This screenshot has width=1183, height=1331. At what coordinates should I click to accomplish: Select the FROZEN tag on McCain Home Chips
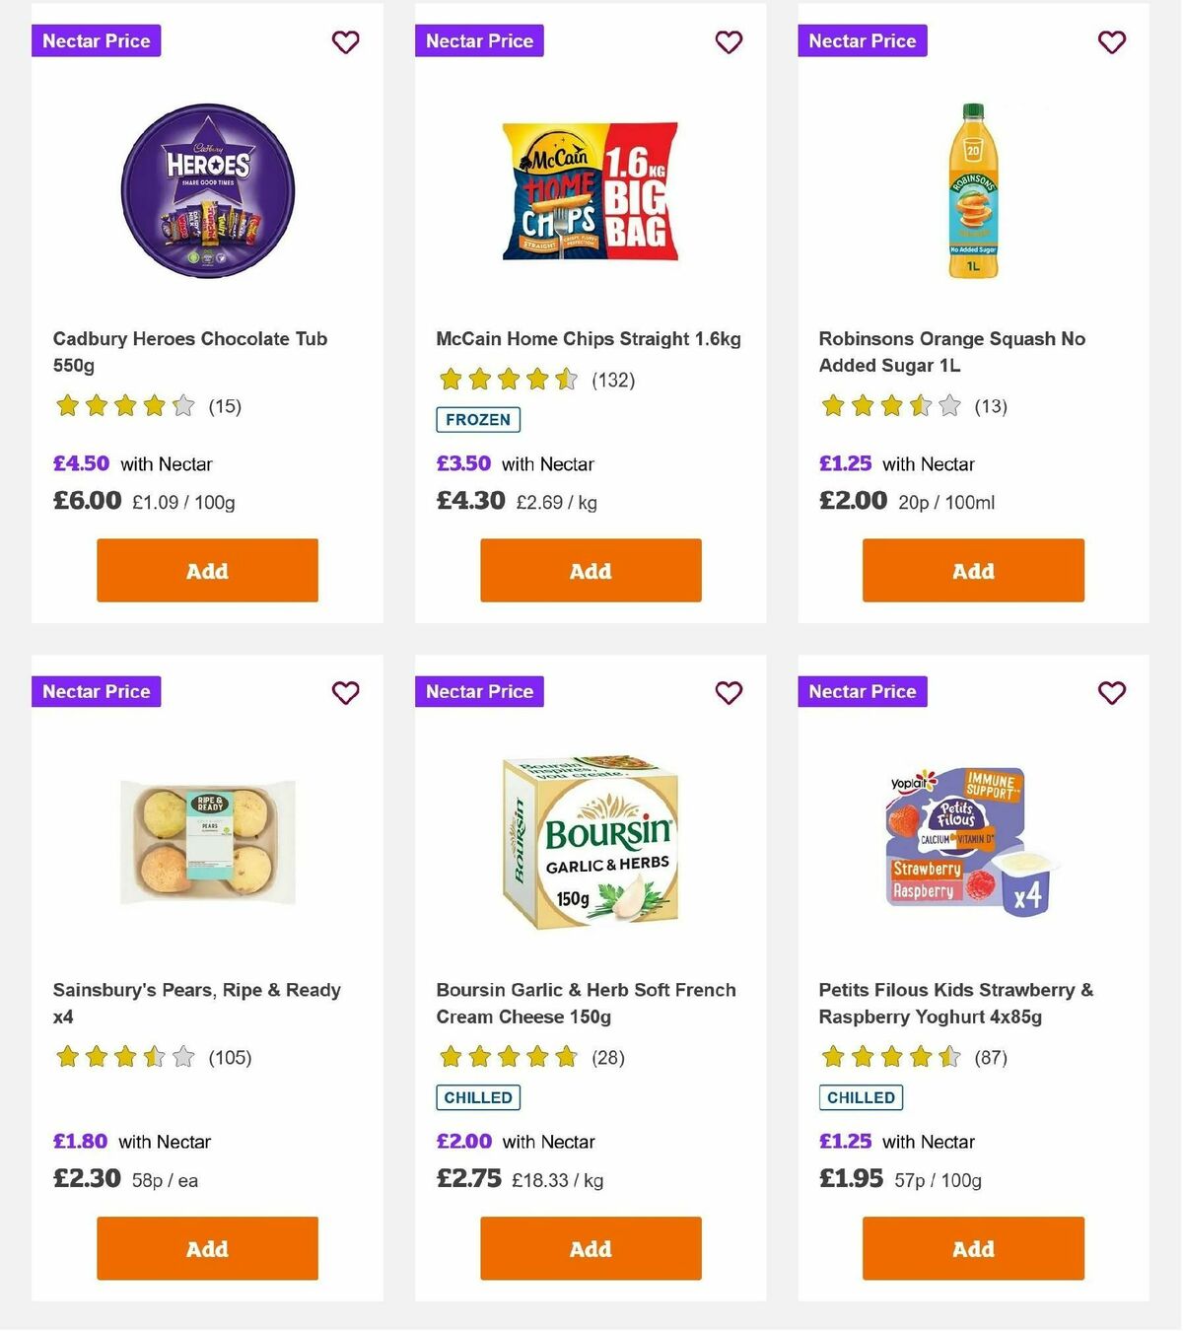[478, 419]
